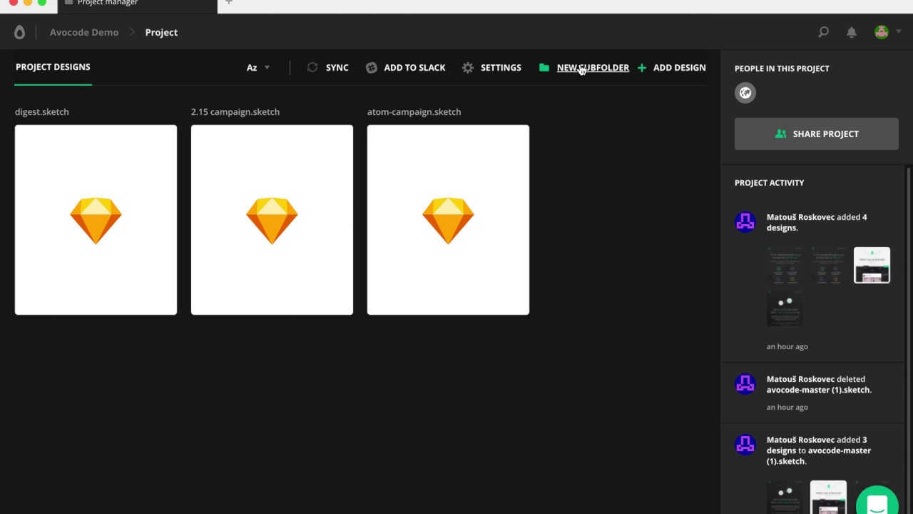The image size is (913, 514).
Task: Click PEOPLE IN THIS PROJECT heading
Action: tap(782, 69)
